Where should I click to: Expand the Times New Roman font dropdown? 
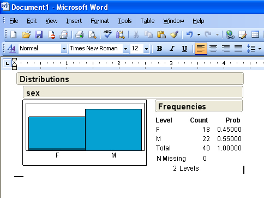pyautogui.click(x=125, y=49)
